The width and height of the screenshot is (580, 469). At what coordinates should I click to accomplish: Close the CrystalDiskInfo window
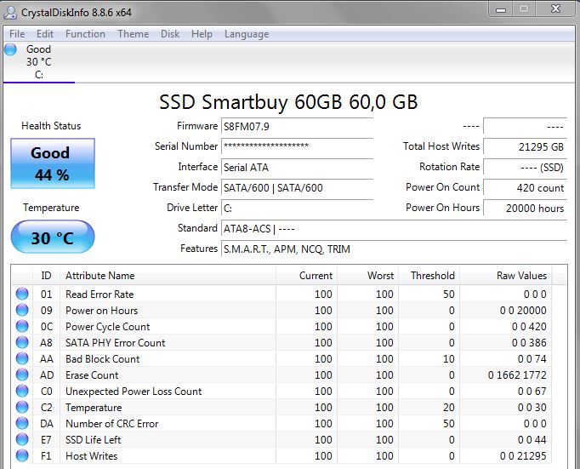tap(555, 9)
